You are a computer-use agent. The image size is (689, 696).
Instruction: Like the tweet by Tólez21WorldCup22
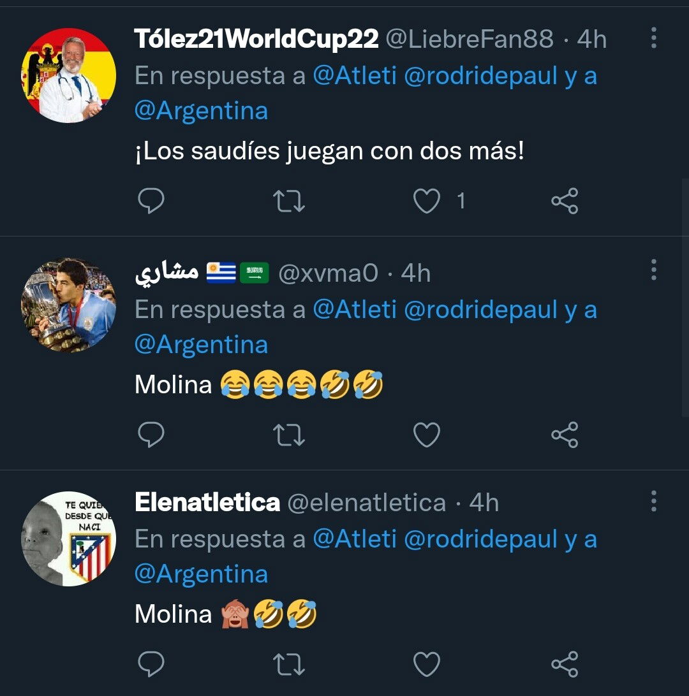pos(427,201)
